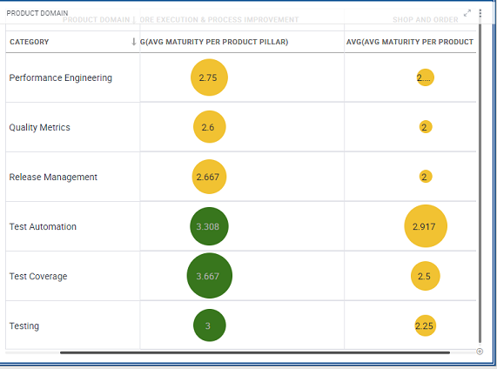Click the yellow 2.25 Testing bubble
The image size is (497, 369).
(425, 325)
